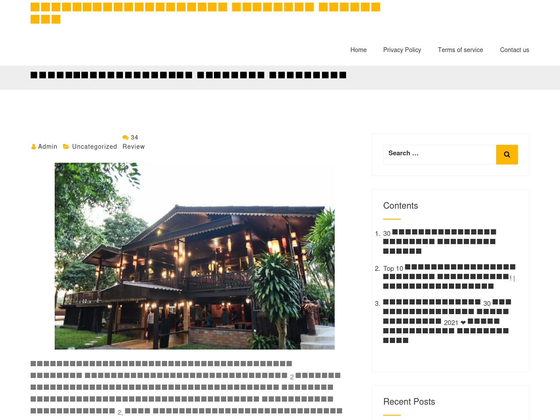Viewport: 560px width, 420px height.
Task: Open the 34 Review comments link
Action: pos(133,142)
